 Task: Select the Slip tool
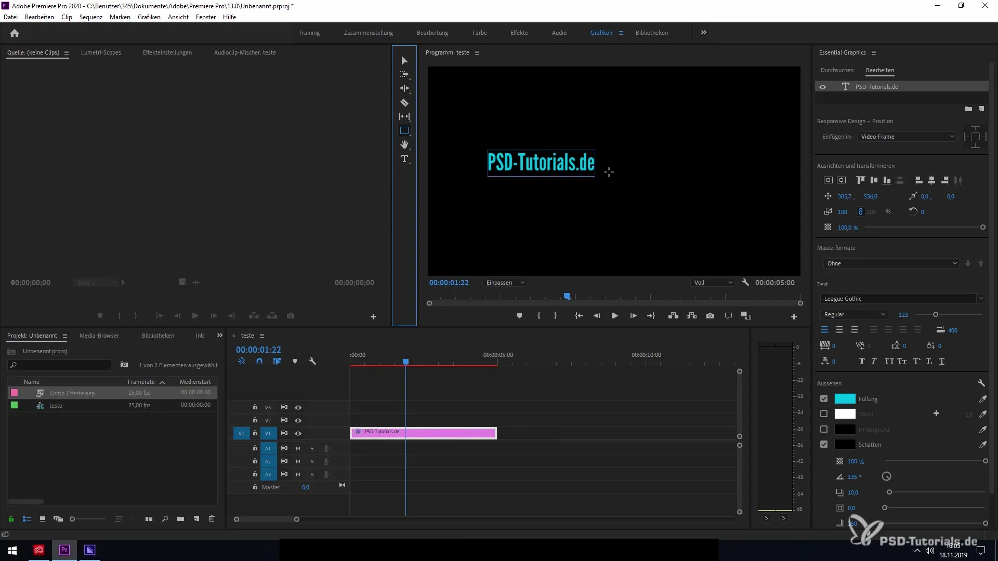(404, 116)
